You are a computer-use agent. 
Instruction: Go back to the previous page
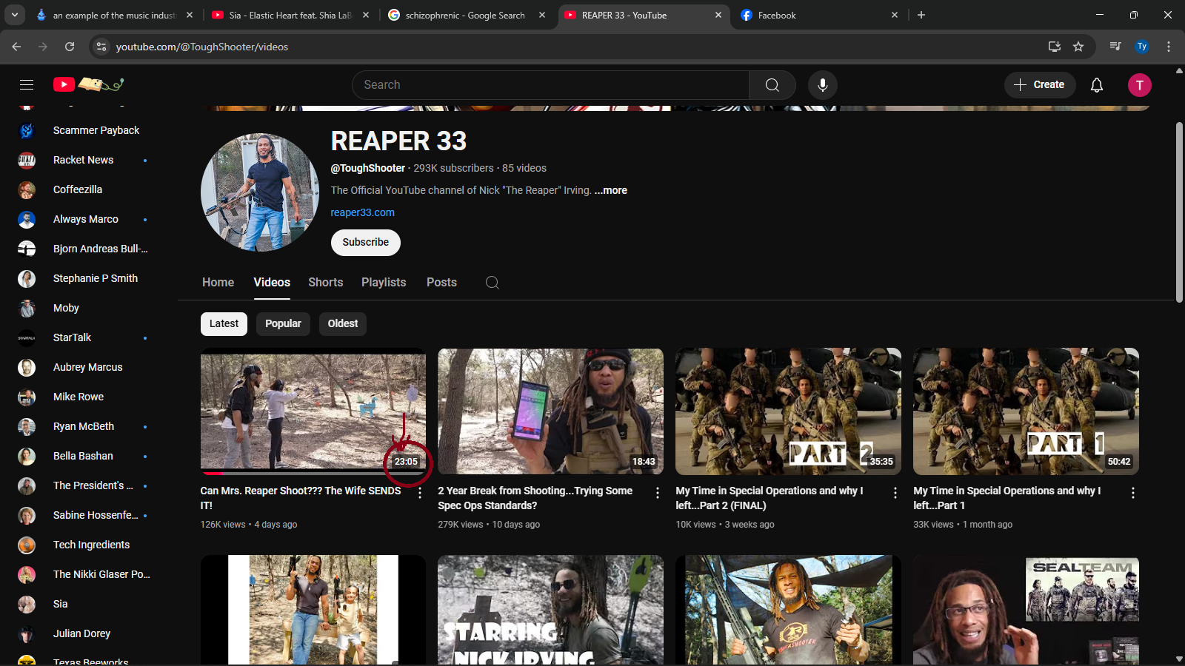tap(16, 47)
